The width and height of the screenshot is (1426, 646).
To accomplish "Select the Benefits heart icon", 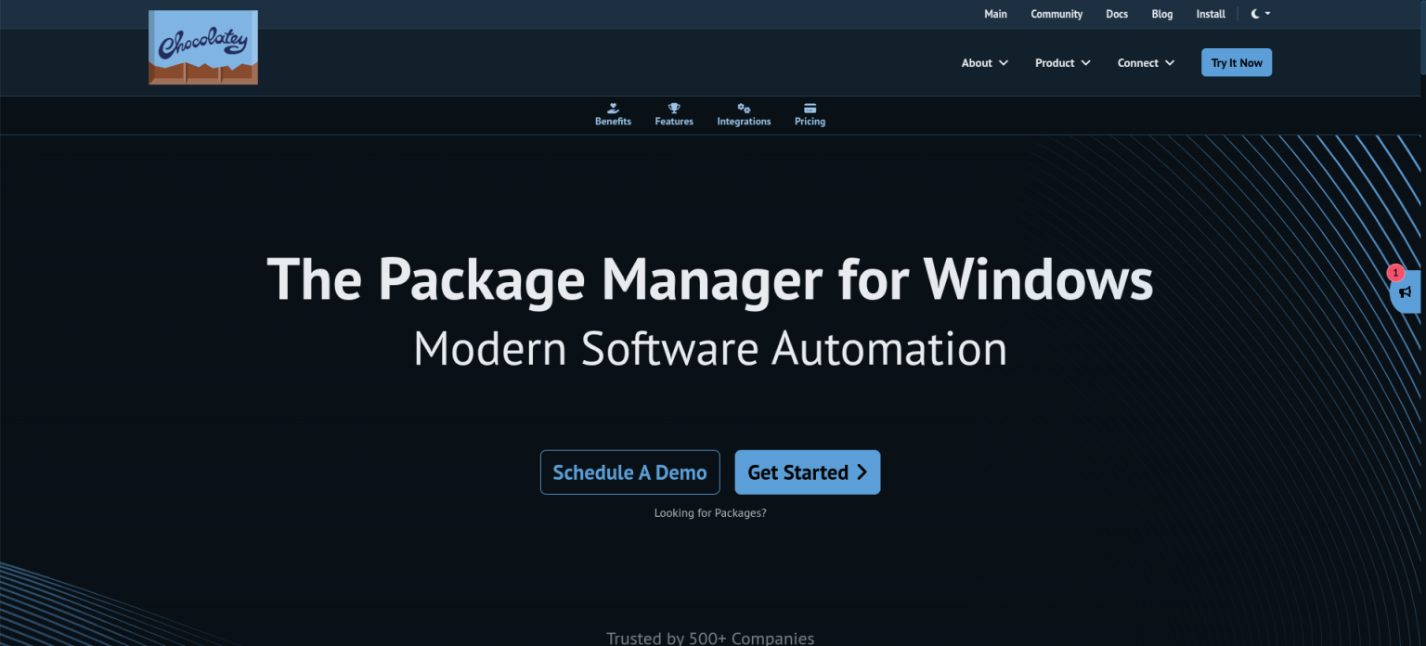I will [613, 109].
